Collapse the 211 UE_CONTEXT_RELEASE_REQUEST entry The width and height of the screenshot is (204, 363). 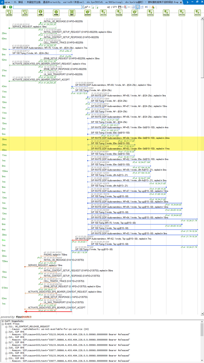(6, 326)
